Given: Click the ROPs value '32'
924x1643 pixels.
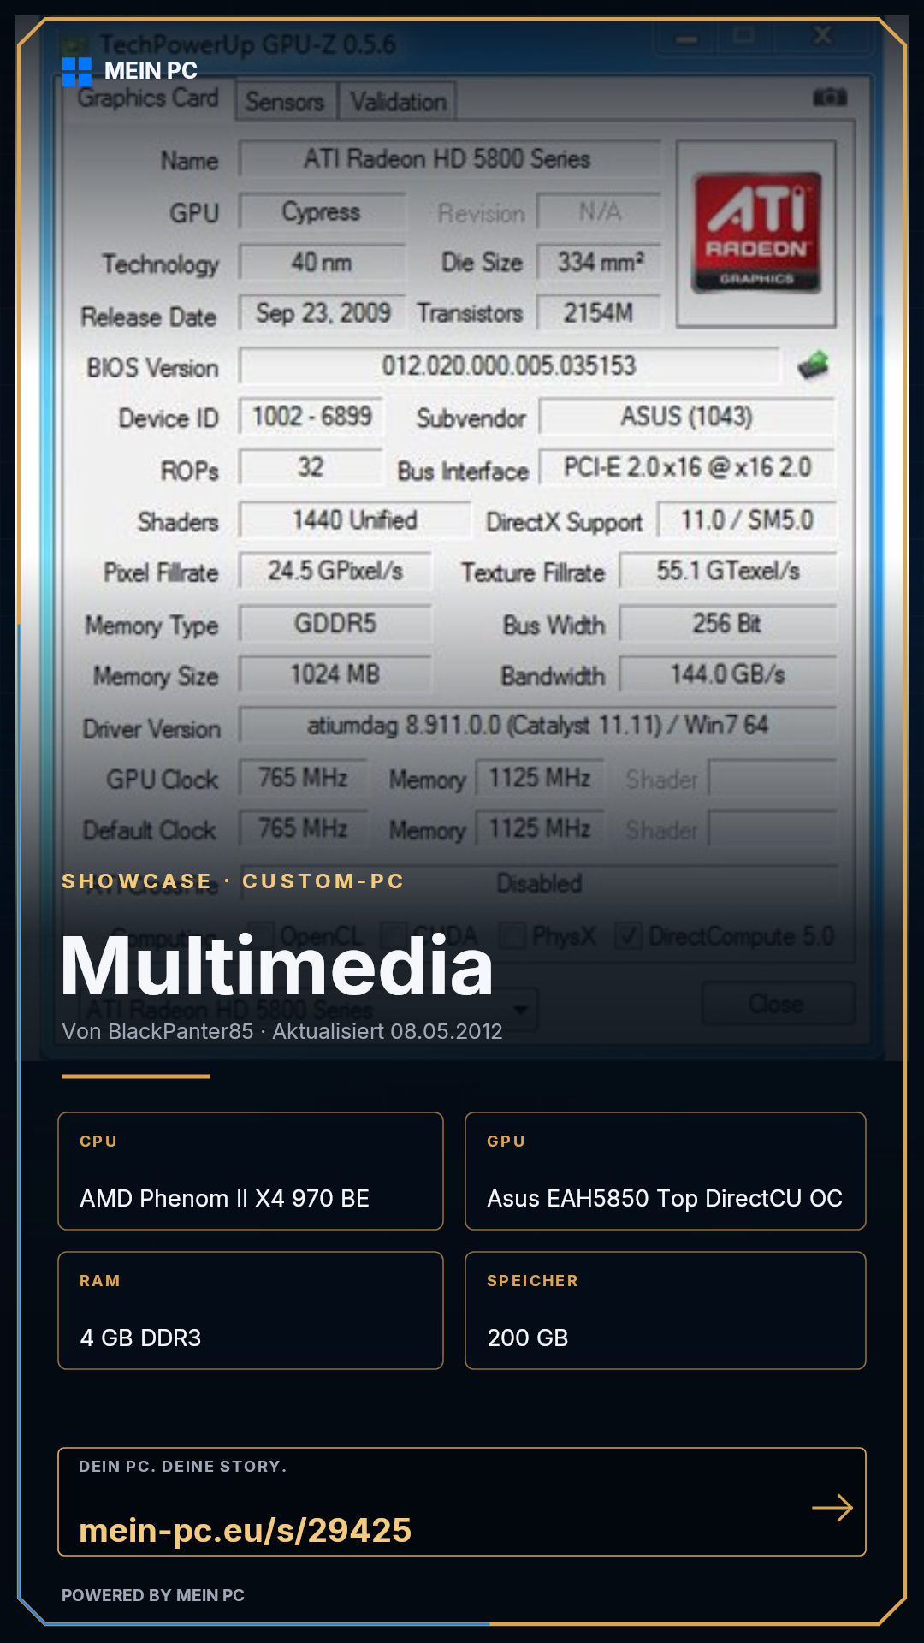Looking at the screenshot, I should [x=311, y=468].
